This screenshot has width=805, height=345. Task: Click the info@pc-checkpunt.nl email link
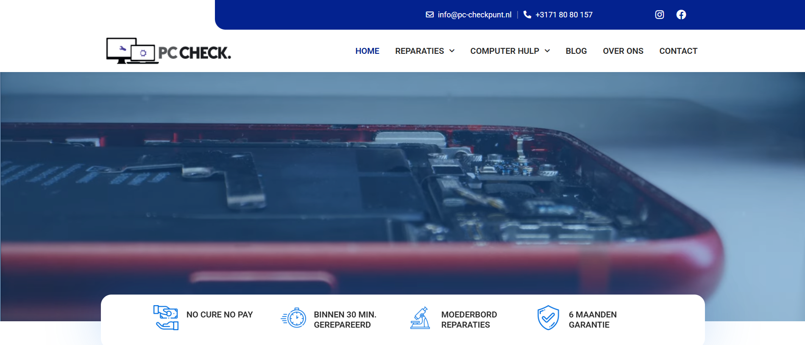(x=474, y=15)
